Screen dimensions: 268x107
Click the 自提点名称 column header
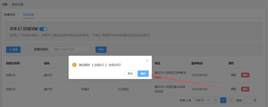point(13,63)
